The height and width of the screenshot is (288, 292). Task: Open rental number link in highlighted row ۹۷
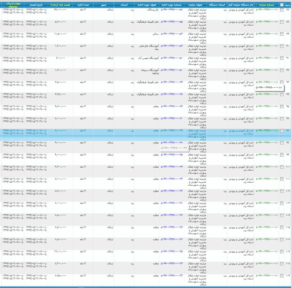[172, 131]
